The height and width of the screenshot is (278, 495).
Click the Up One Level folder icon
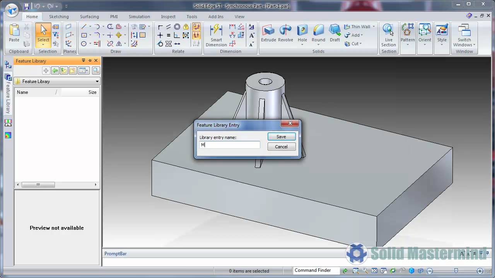[x=64, y=71]
